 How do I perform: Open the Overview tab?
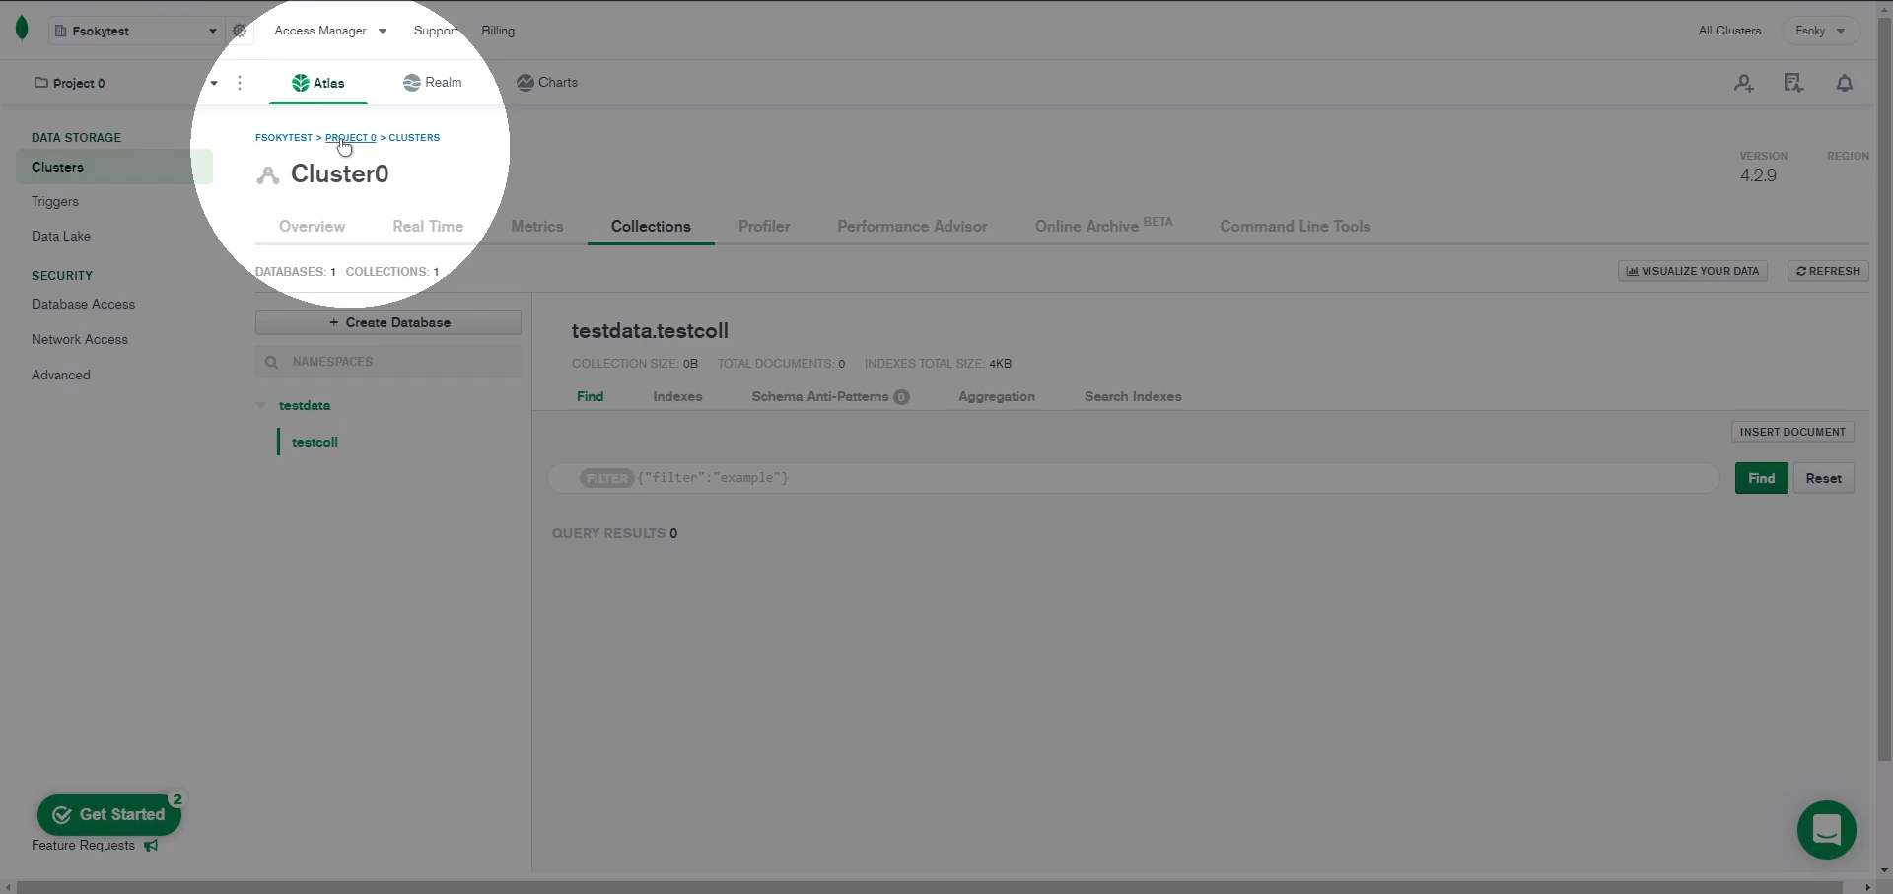pyautogui.click(x=312, y=226)
